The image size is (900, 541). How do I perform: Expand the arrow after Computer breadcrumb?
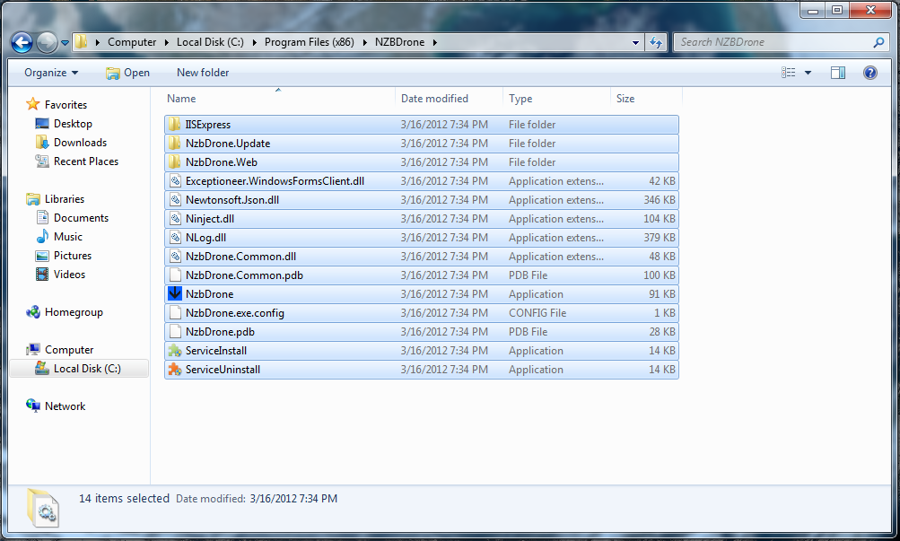167,42
